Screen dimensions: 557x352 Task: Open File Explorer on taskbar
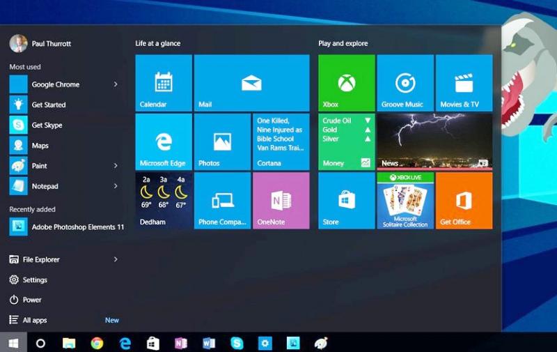tap(69, 343)
